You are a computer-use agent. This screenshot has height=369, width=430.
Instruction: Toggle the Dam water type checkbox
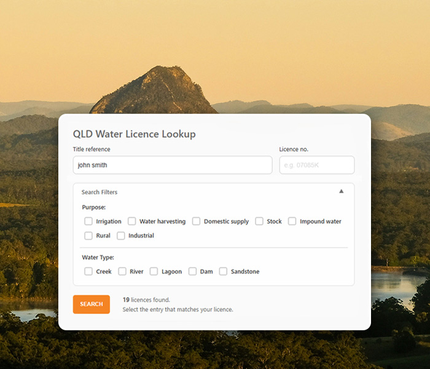point(192,272)
